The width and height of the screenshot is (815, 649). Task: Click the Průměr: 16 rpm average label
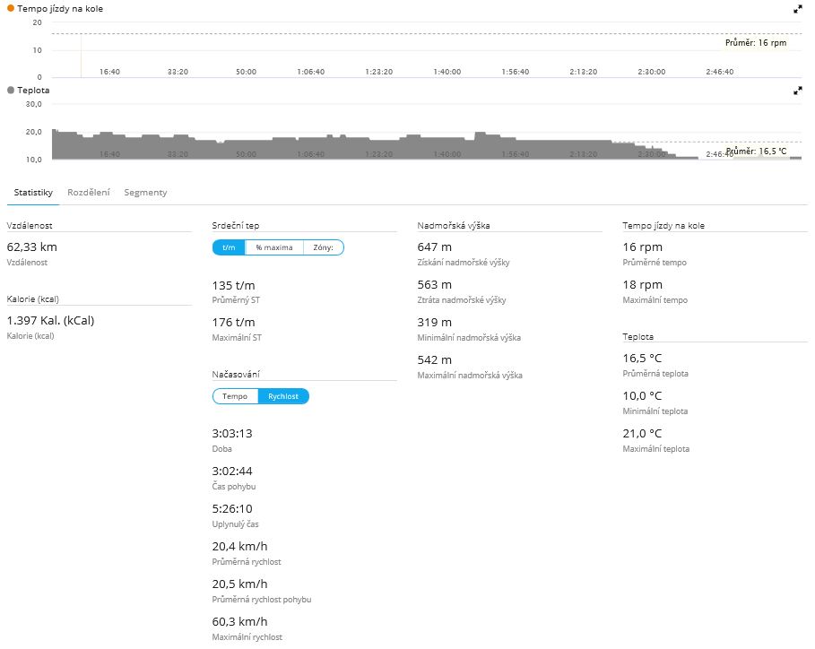[x=755, y=43]
